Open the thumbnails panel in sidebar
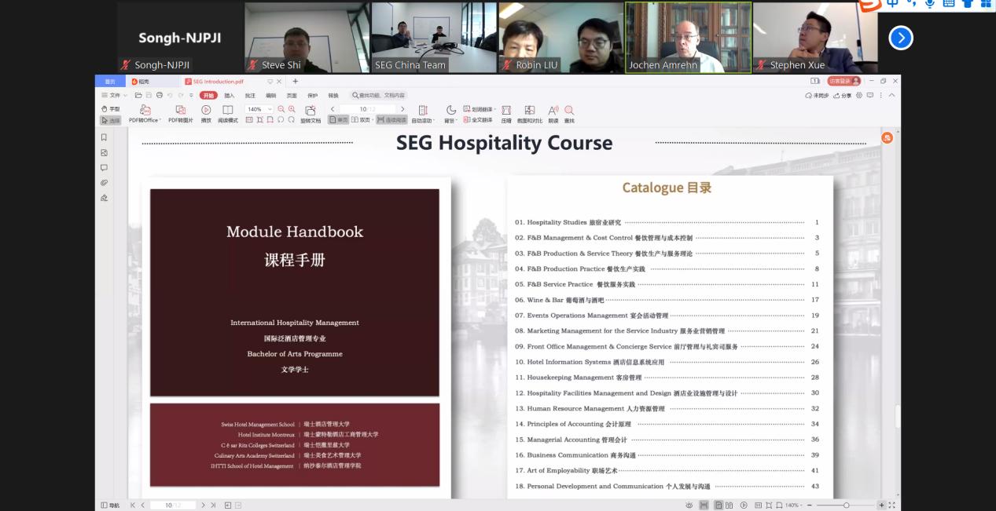This screenshot has width=996, height=511. point(104,152)
